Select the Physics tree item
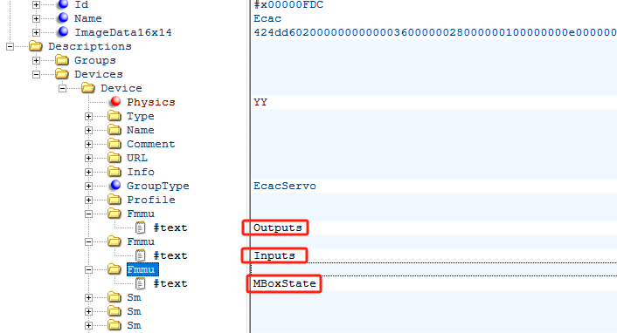Image resolution: width=617 pixels, height=333 pixels. 151,102
